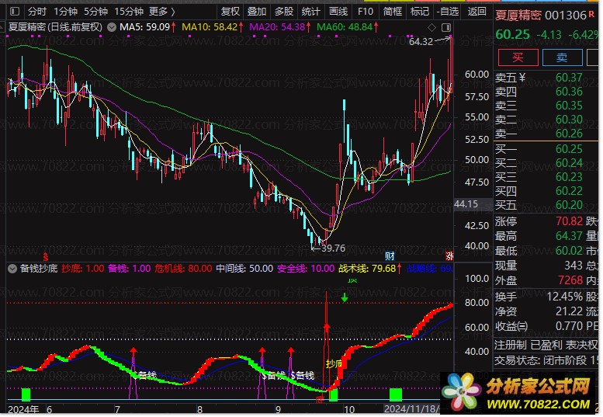
Task: Select the 买二 price 60.24
Action: tap(569, 163)
